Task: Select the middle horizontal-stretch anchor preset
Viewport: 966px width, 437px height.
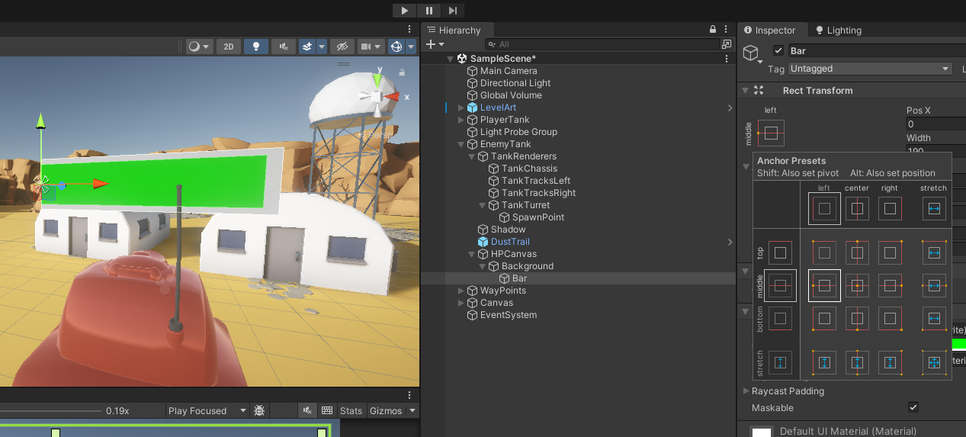Action: (x=934, y=286)
